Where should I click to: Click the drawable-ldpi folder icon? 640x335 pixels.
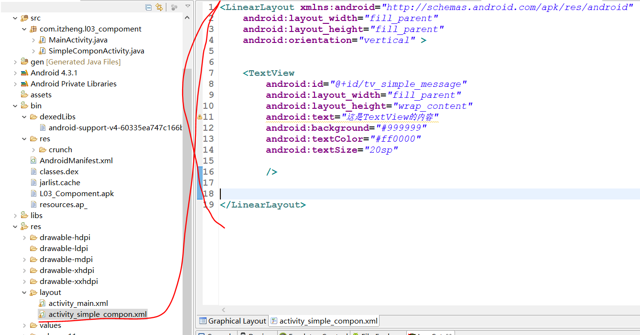(x=33, y=249)
